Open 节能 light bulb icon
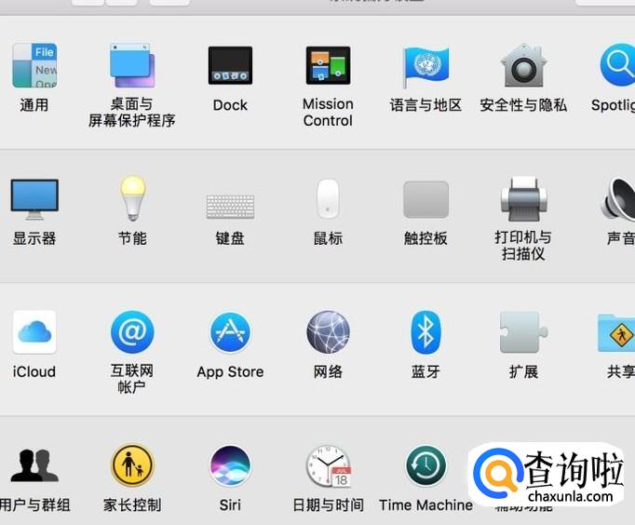The width and height of the screenshot is (635, 525). (132, 198)
